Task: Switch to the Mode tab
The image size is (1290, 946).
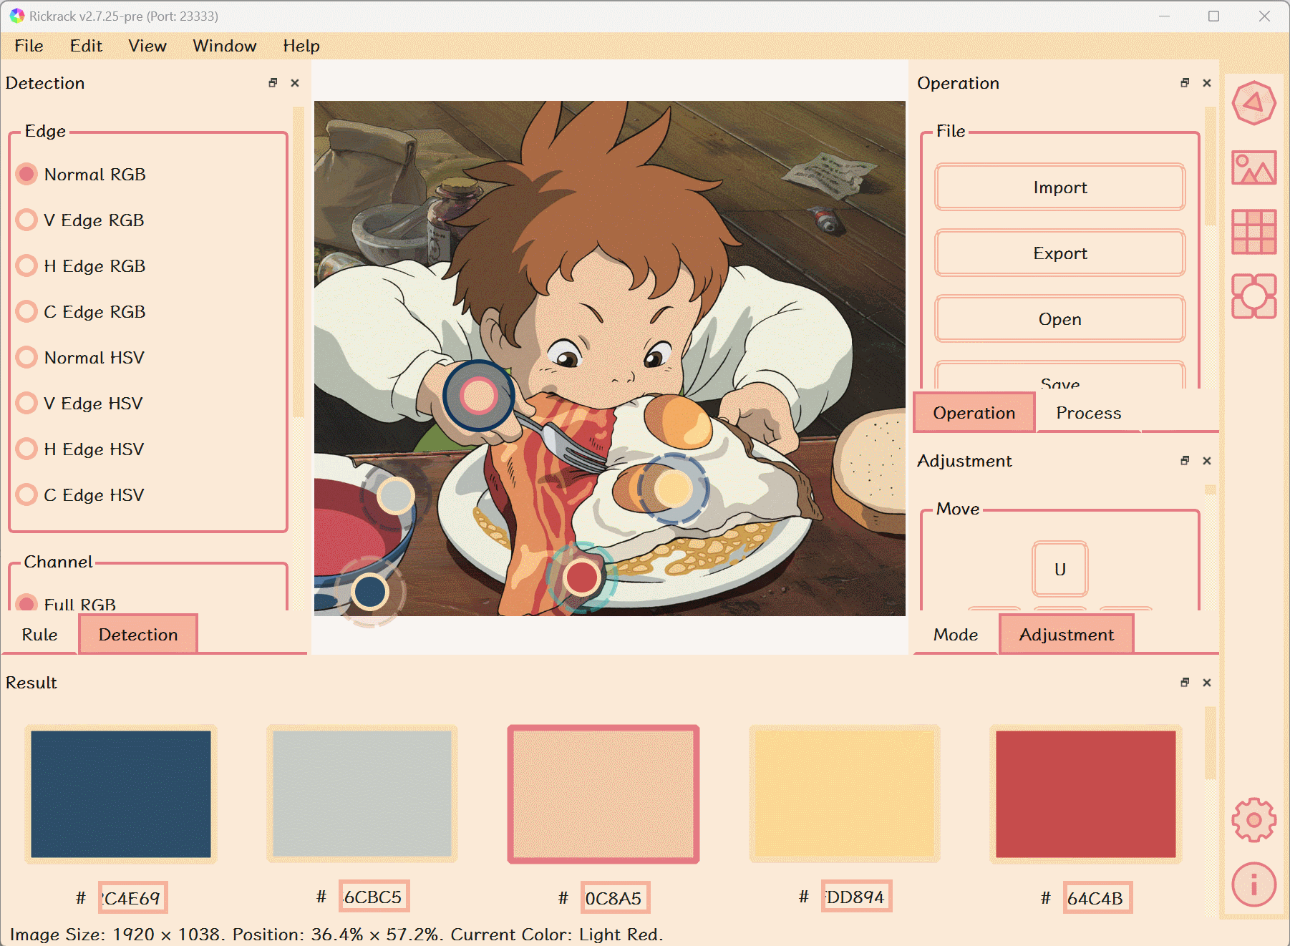Action: click(x=956, y=635)
